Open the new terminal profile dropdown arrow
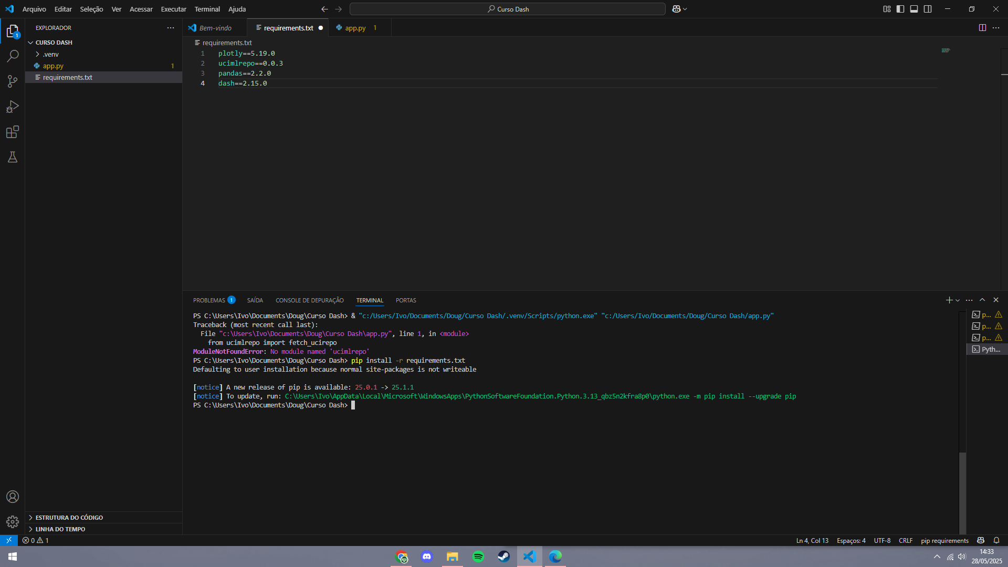The height and width of the screenshot is (567, 1008). click(x=958, y=300)
